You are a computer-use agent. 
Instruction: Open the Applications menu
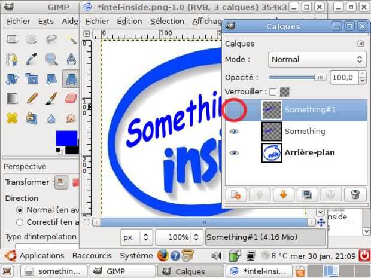coord(42,255)
